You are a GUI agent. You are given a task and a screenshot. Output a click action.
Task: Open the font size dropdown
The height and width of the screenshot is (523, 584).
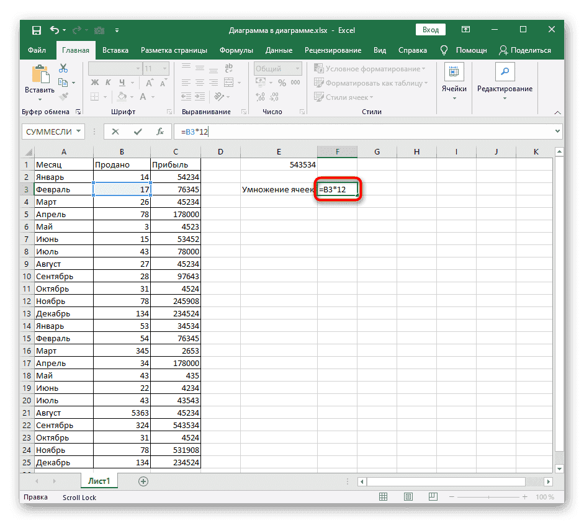(x=165, y=68)
